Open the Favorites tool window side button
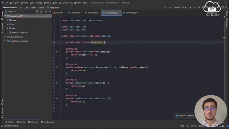The height and width of the screenshot is (129, 229). (2, 113)
